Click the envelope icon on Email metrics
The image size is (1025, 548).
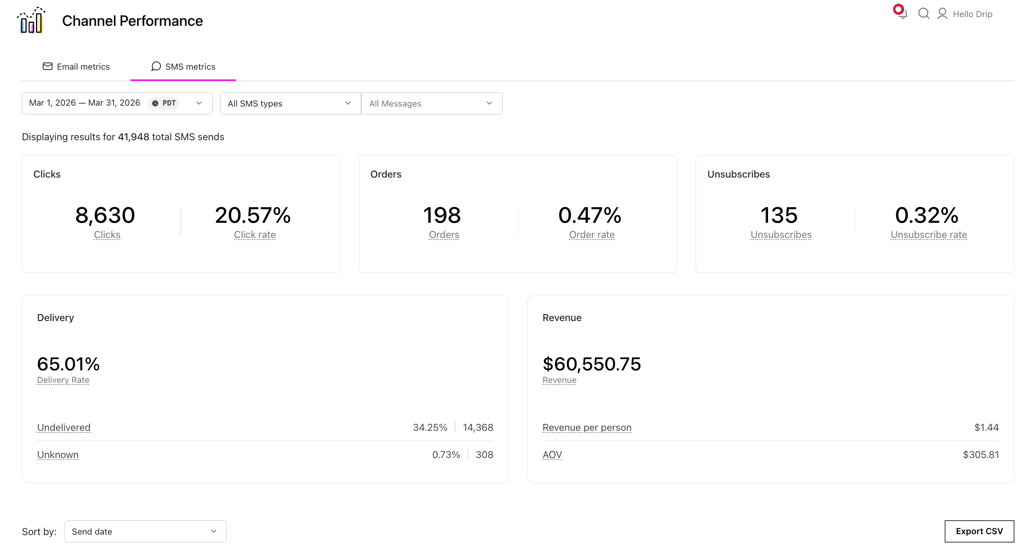click(x=48, y=66)
